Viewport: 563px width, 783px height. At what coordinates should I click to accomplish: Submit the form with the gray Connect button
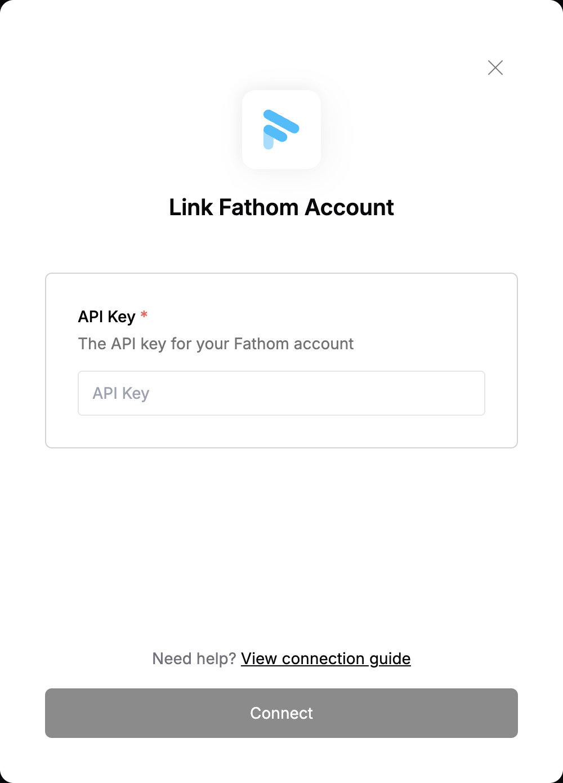(281, 713)
